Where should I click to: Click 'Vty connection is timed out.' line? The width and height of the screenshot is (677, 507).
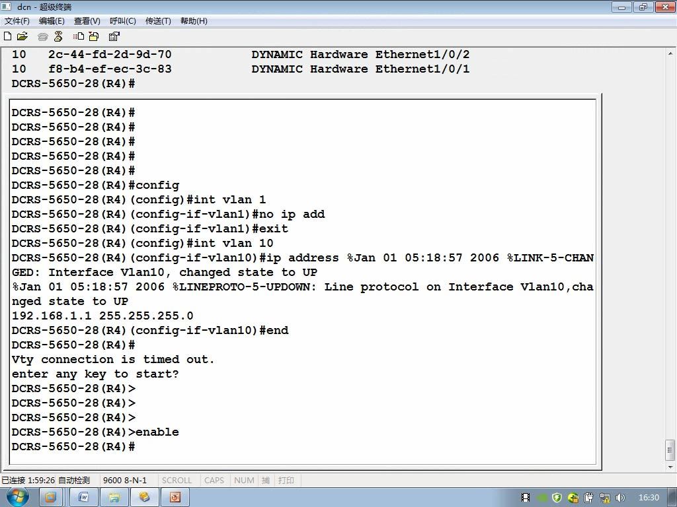[x=113, y=360]
